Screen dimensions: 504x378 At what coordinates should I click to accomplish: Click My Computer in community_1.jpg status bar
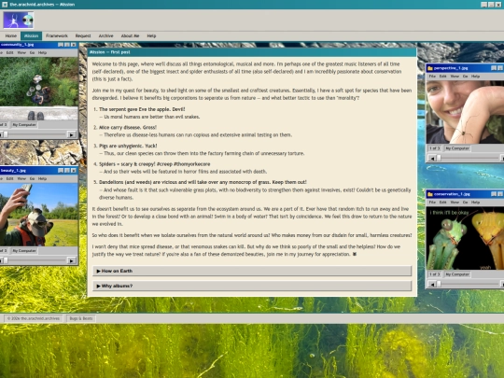[x=24, y=125]
